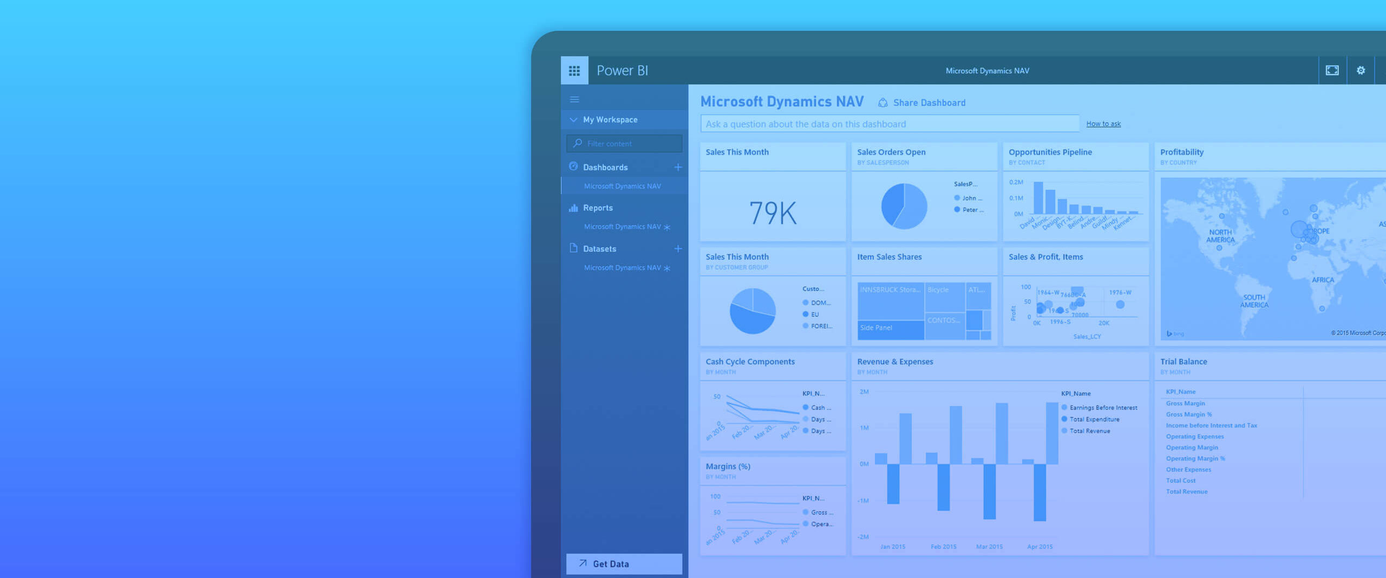This screenshot has width=1386, height=578.
Task: Open Sales This Month by customer group tile
Action: click(x=773, y=296)
